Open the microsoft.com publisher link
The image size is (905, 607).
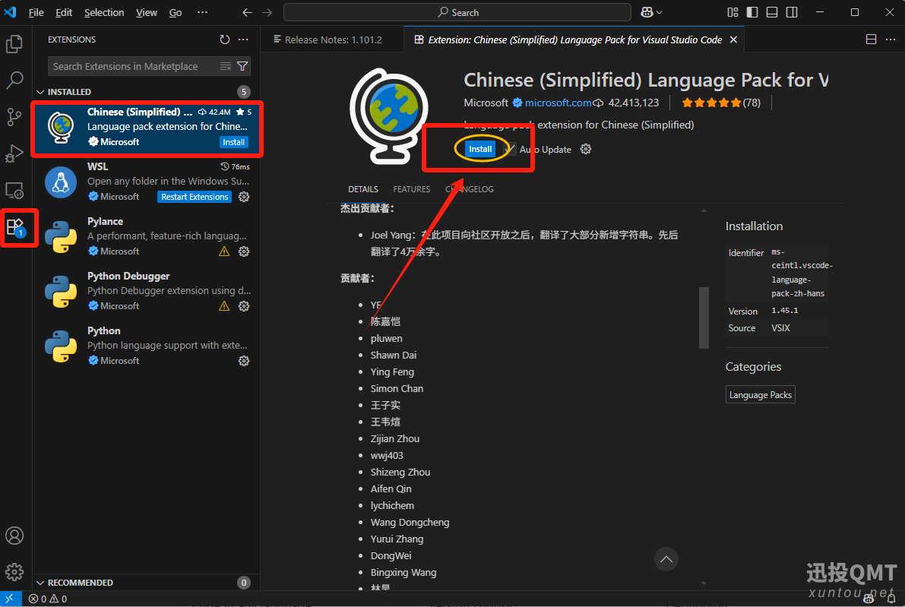coord(558,103)
